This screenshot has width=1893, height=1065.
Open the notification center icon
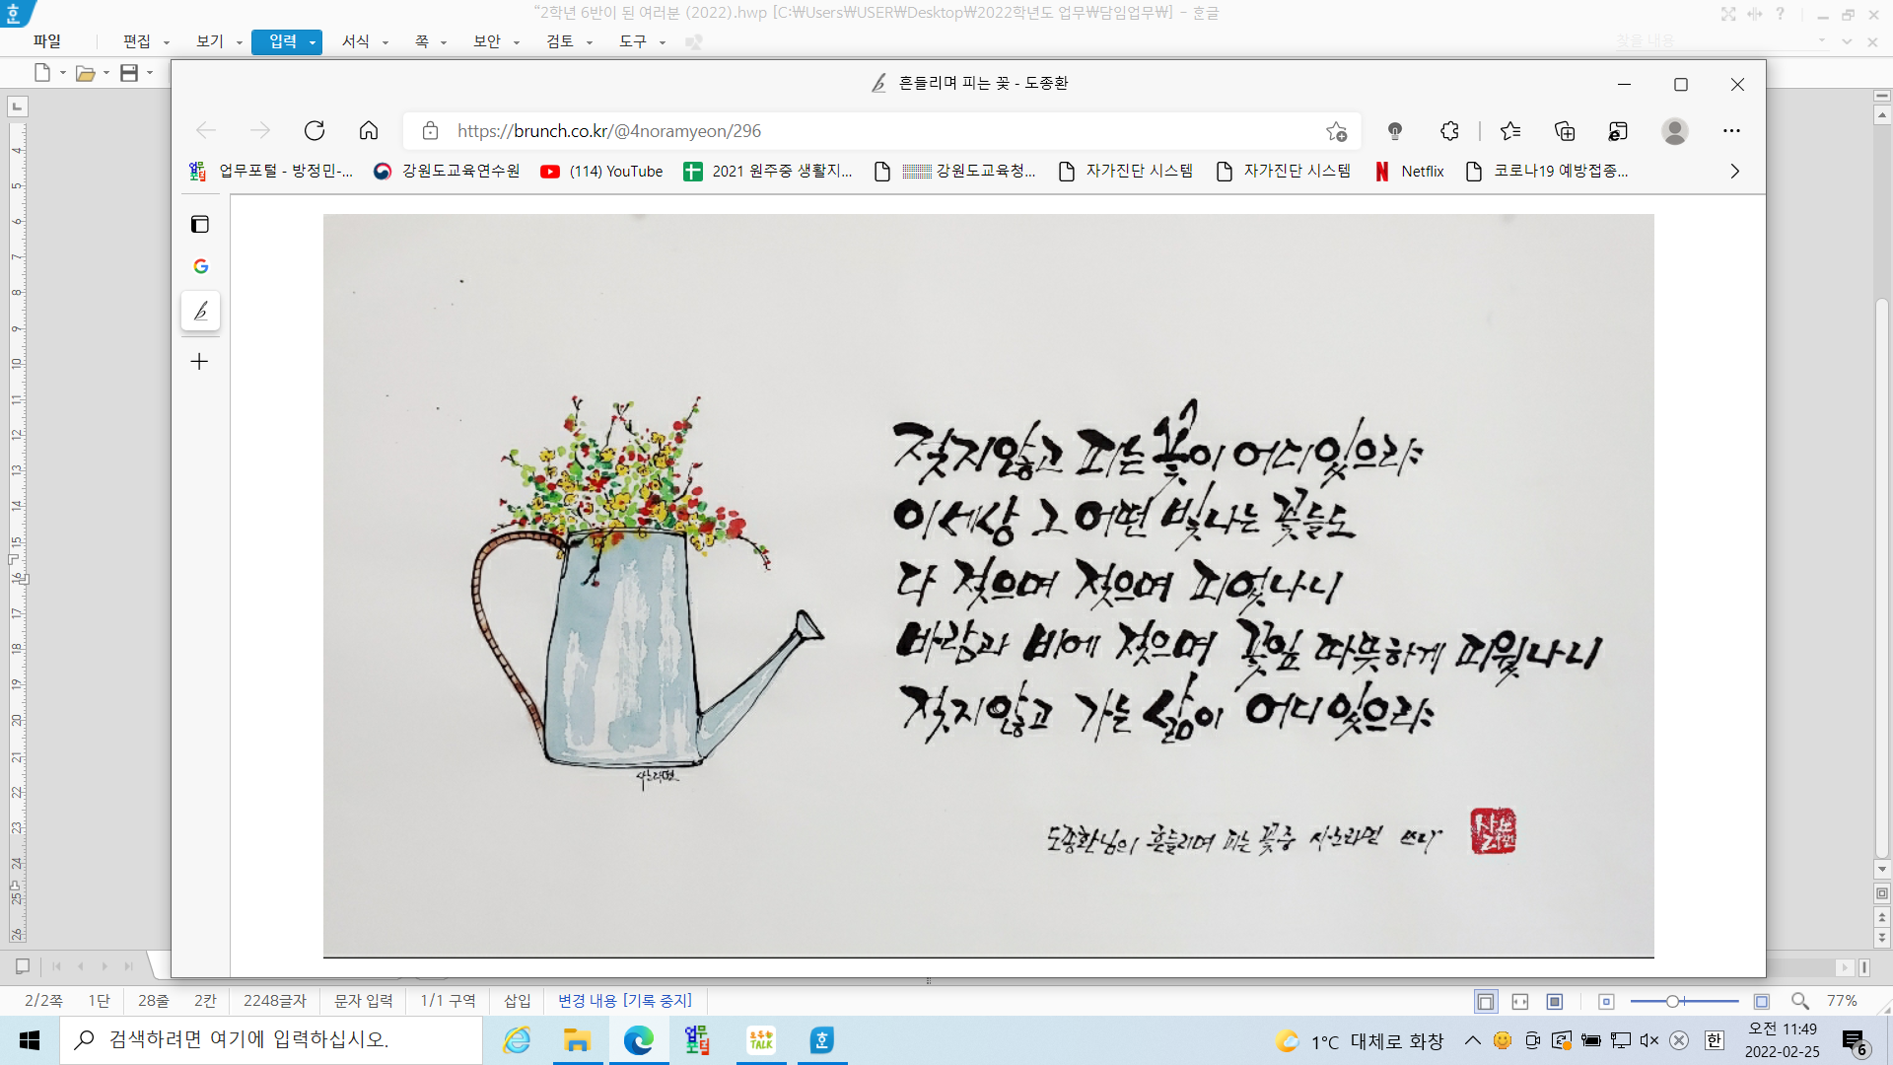(1855, 1041)
